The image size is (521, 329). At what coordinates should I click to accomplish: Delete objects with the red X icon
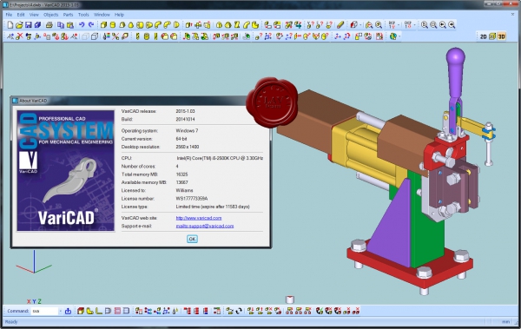[19, 36]
